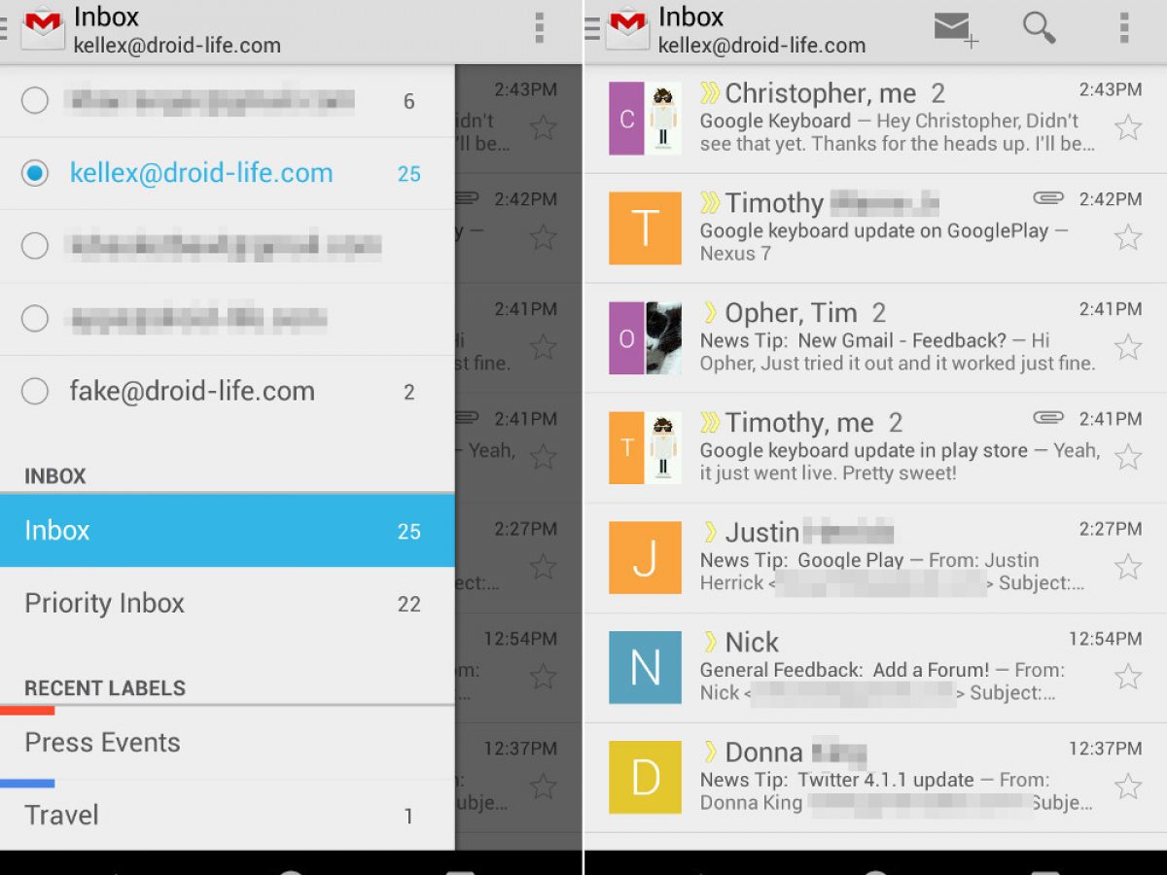The width and height of the screenshot is (1167, 875).
Task: Tap orange J avatar of Justin email
Action: click(645, 557)
